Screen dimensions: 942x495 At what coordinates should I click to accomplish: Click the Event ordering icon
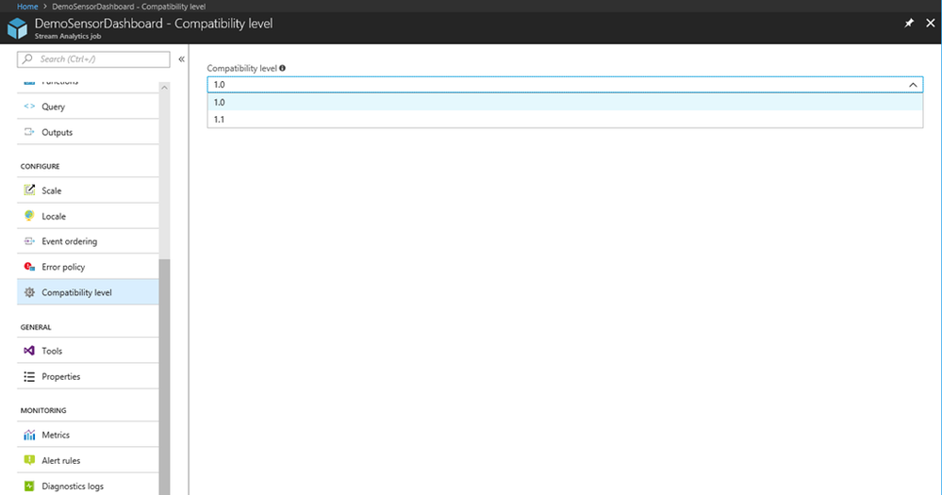tap(29, 240)
